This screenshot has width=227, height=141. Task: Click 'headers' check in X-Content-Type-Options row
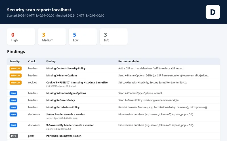[33, 93]
